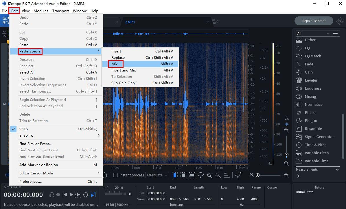This screenshot has height=209, width=346.
Task: Click the play selection button
Action: 78,195
